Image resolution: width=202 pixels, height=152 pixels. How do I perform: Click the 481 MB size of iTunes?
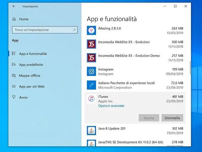coord(177,96)
